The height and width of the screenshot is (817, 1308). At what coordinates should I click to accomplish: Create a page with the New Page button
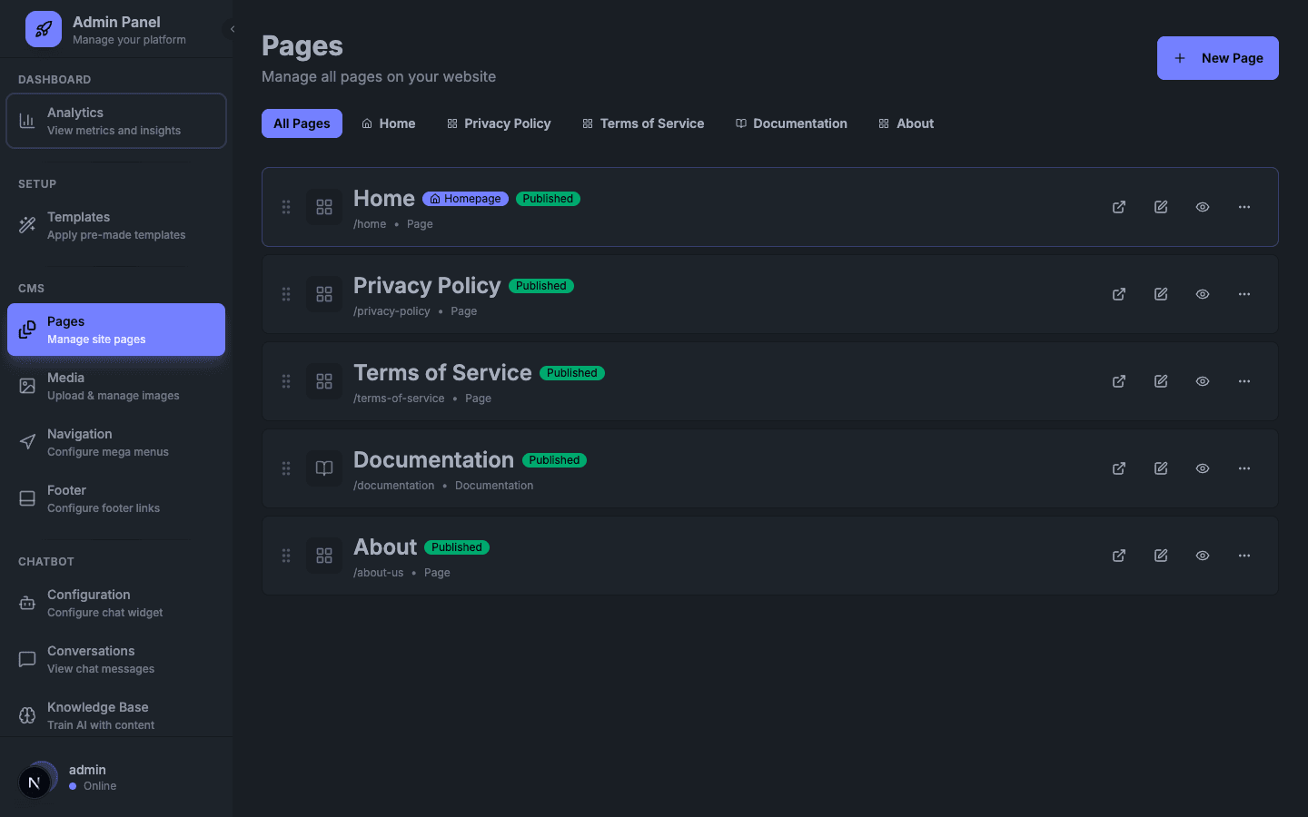point(1217,57)
